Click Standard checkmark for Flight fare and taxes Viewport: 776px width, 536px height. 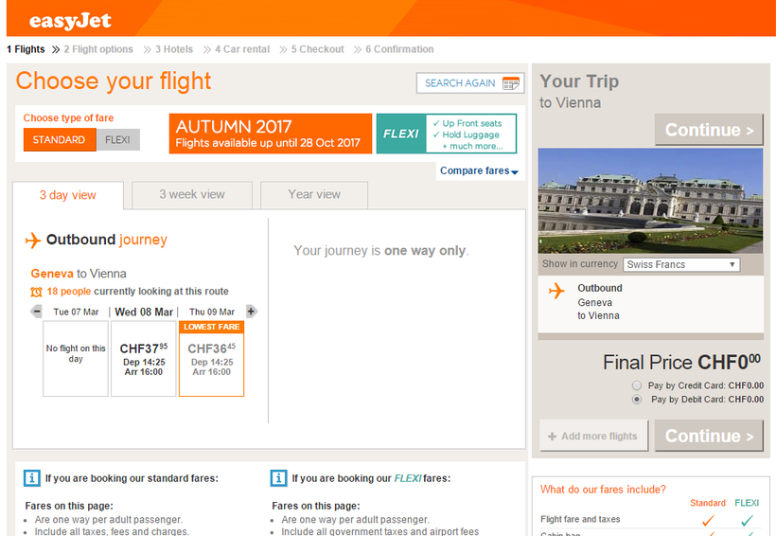tap(708, 520)
